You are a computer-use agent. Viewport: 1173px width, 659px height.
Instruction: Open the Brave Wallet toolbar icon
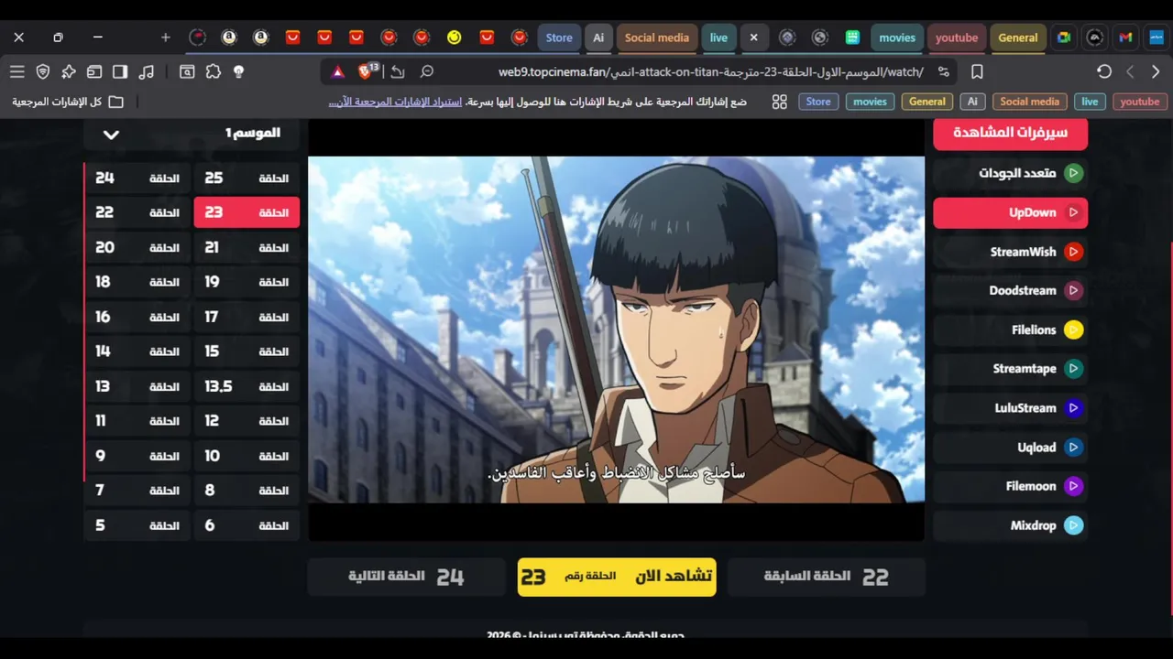pyautogui.click(x=94, y=71)
